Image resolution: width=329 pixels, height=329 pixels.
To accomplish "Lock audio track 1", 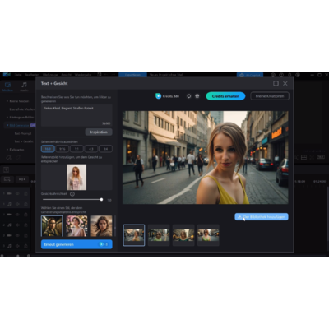I will (x=25, y=204).
